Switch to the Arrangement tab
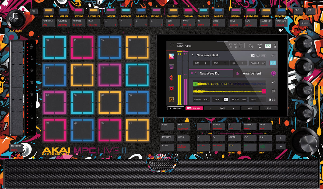The width and height of the screenshot is (323, 189). pos(252,73)
